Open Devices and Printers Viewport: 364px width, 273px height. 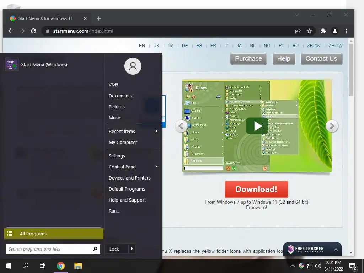(129, 178)
